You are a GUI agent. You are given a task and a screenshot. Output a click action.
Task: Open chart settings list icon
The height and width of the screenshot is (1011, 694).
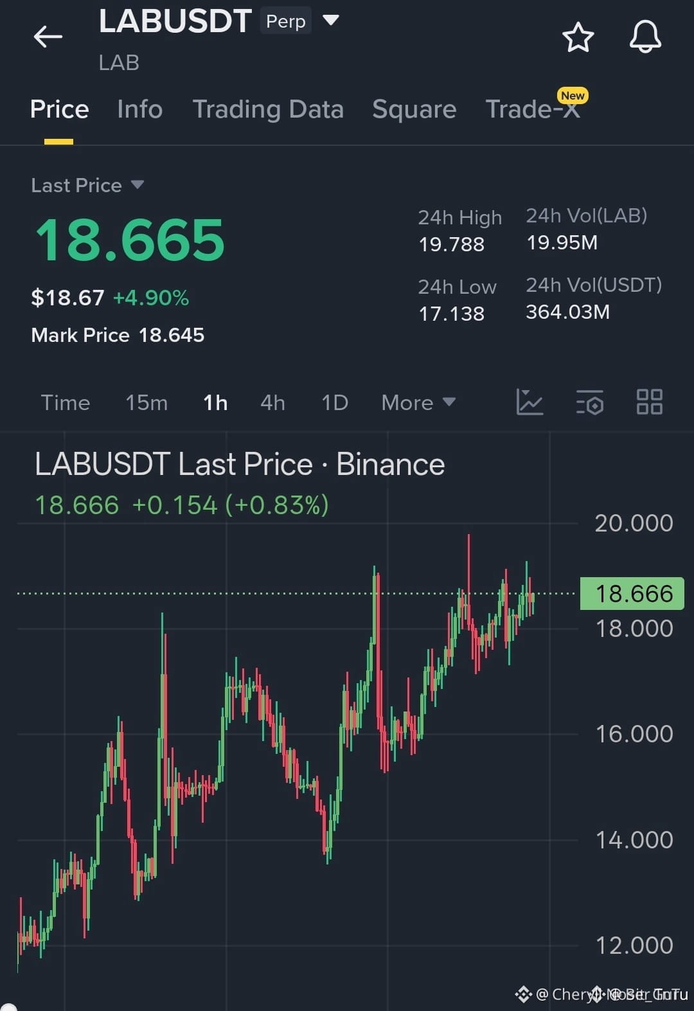tap(589, 402)
